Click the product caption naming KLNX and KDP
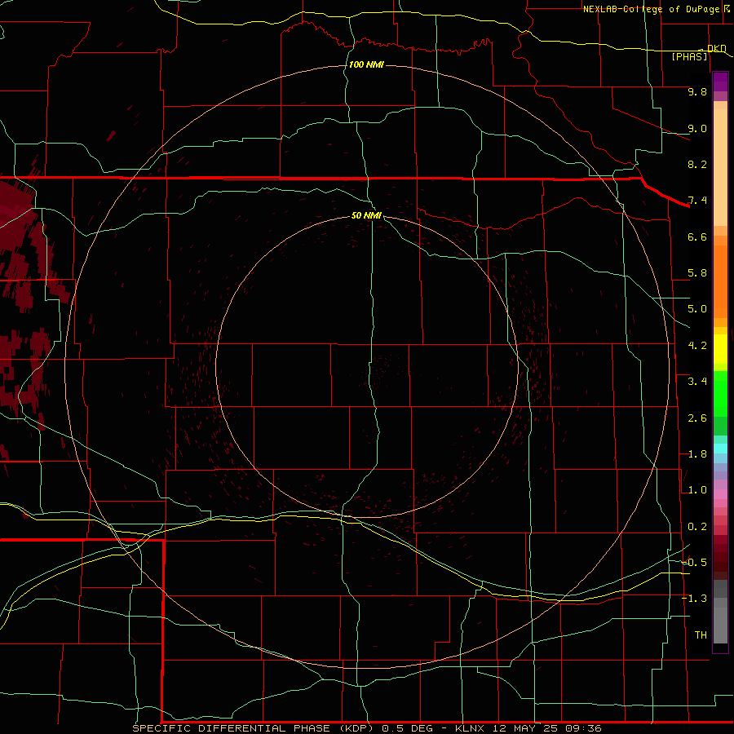 (x=366, y=728)
